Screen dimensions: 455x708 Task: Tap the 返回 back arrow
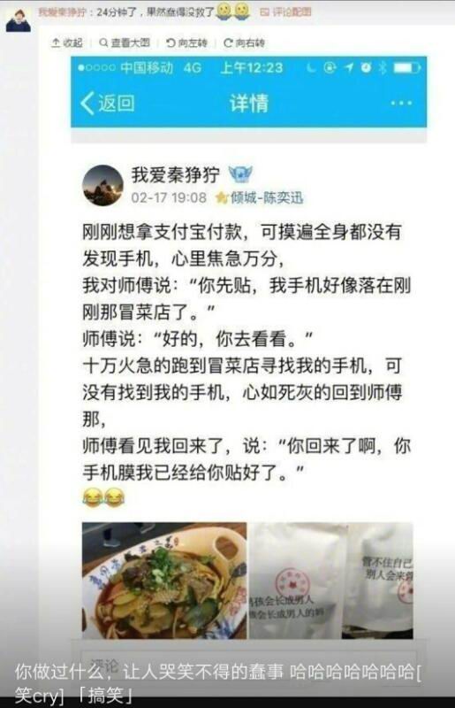(x=107, y=103)
